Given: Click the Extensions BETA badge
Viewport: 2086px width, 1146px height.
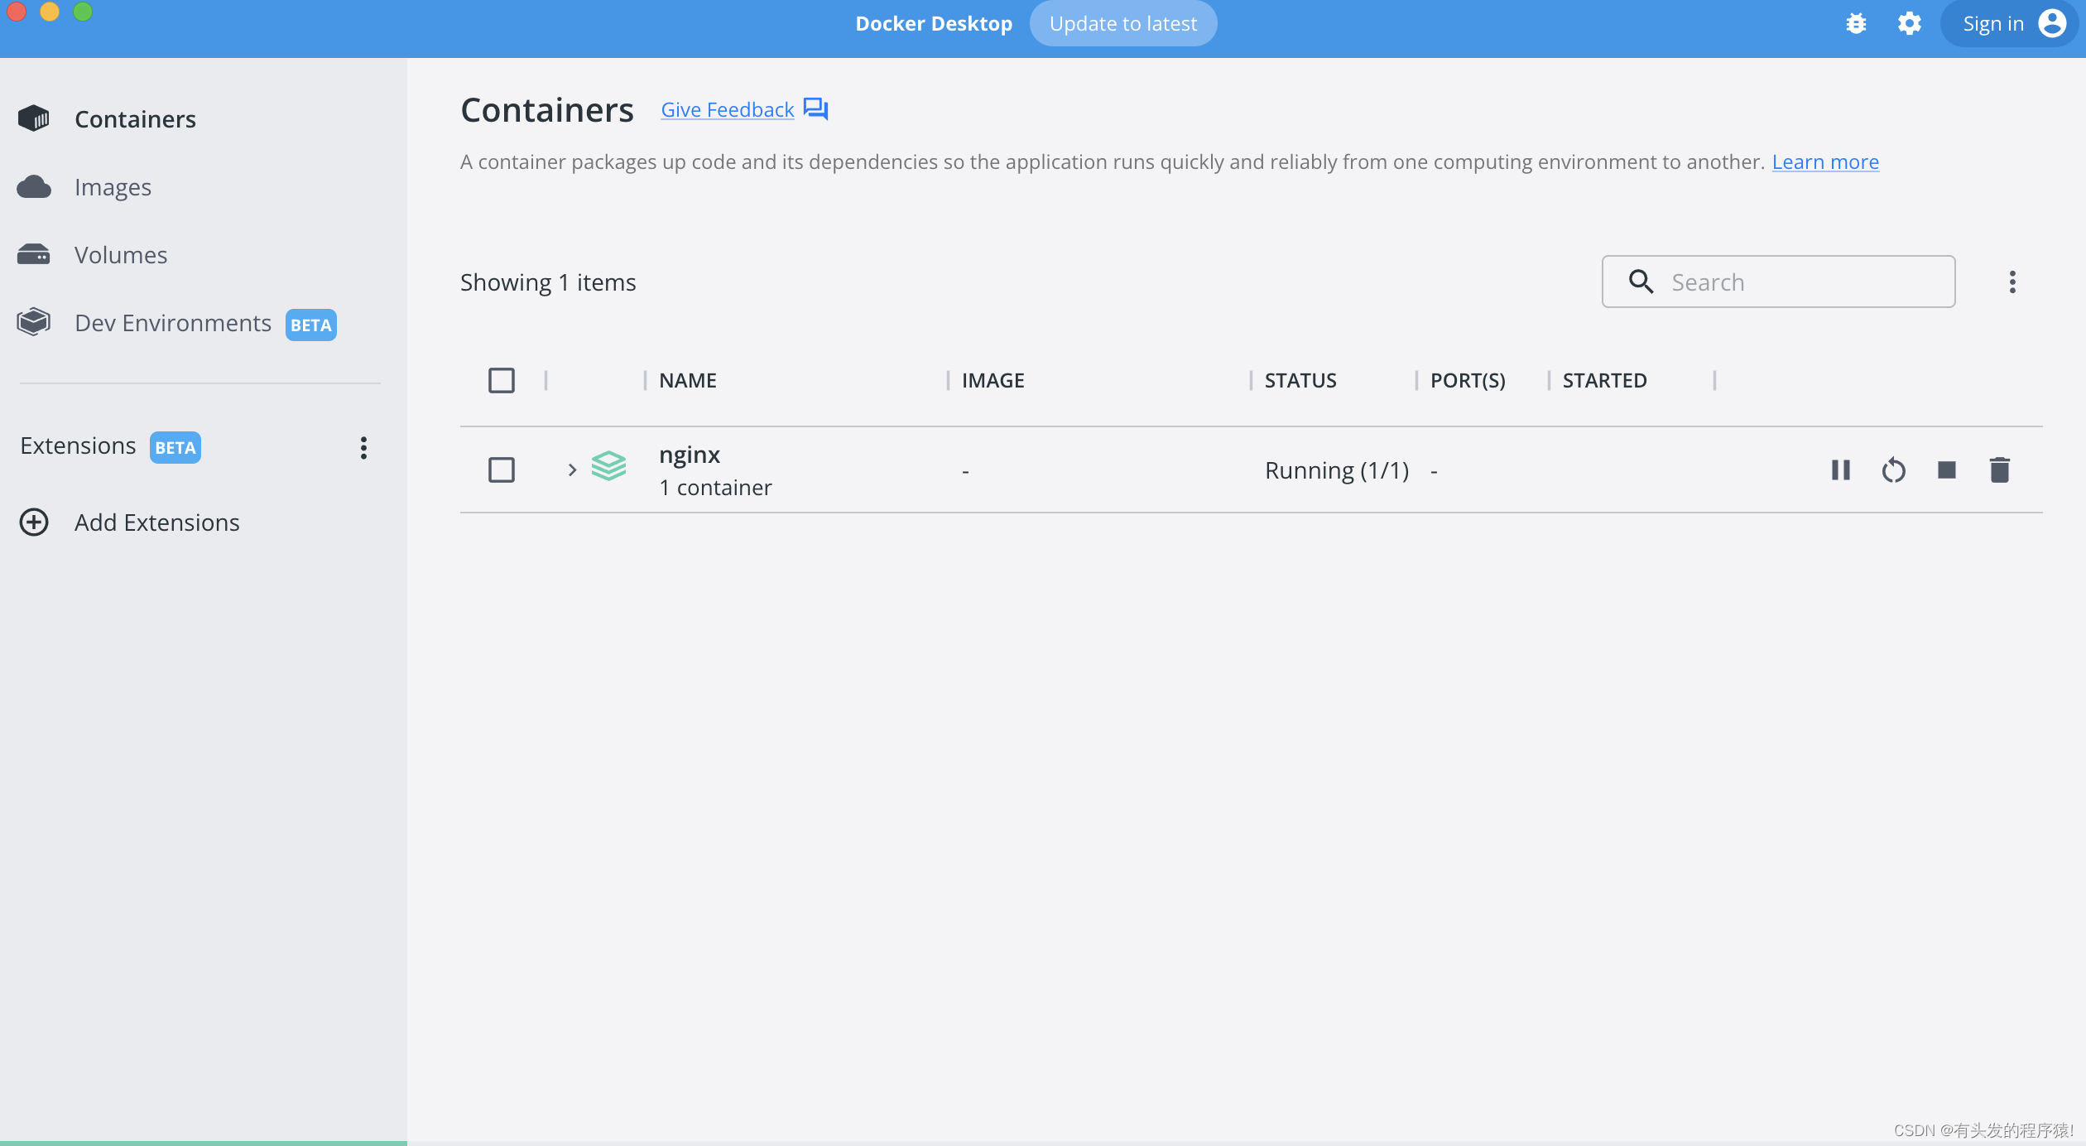Looking at the screenshot, I should tap(175, 448).
